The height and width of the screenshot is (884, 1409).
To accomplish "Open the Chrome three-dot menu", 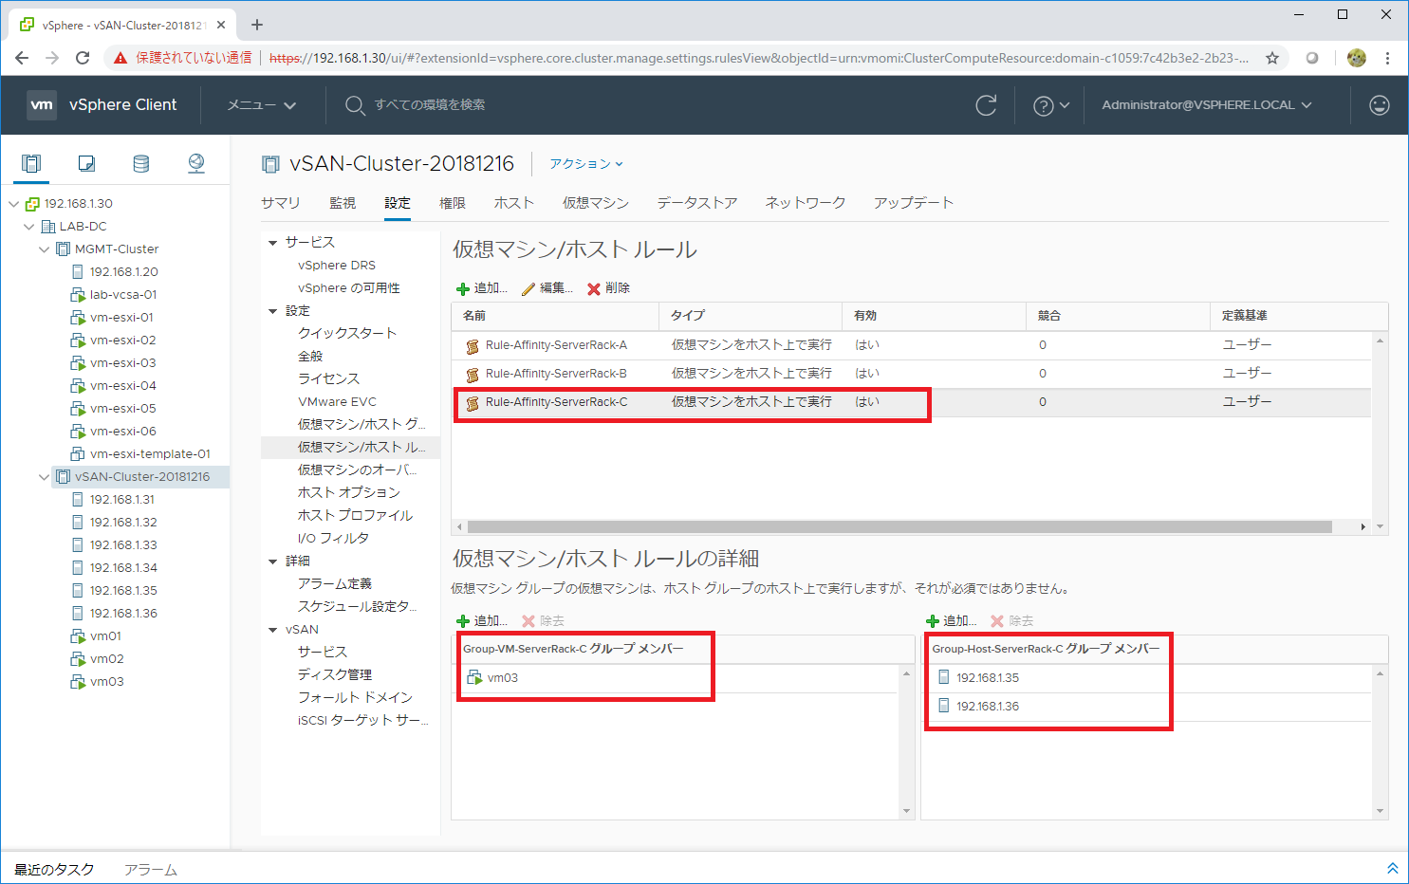I will [1387, 58].
